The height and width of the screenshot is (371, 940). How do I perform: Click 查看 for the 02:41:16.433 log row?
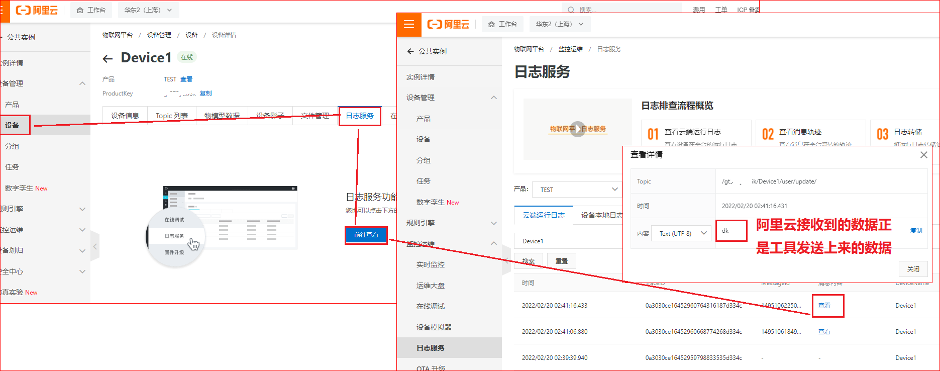coord(824,306)
